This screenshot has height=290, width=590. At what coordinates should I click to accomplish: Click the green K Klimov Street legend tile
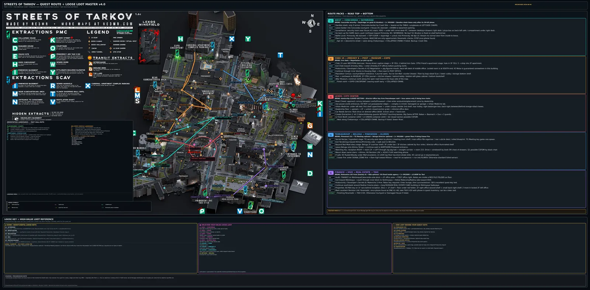[53, 40]
